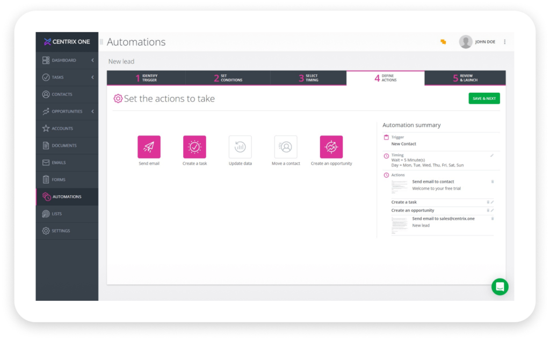Viewport: 550px width, 340px height.
Task: Delete the Send email to contact action
Action: [x=491, y=182]
